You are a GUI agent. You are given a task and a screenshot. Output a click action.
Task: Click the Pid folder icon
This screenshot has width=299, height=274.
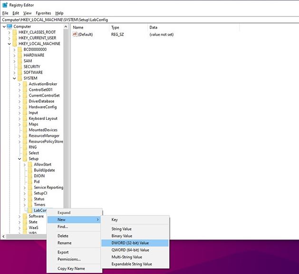point(30,182)
